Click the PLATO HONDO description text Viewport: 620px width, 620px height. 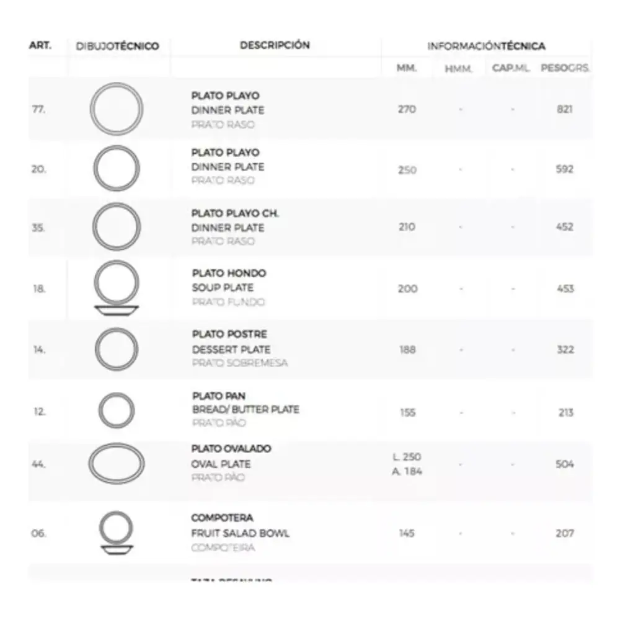(229, 273)
